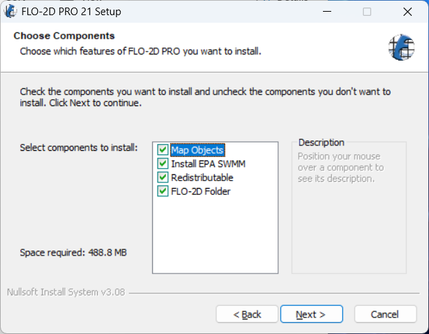Click the Nullsoft Install System v3.08 label

(x=65, y=292)
